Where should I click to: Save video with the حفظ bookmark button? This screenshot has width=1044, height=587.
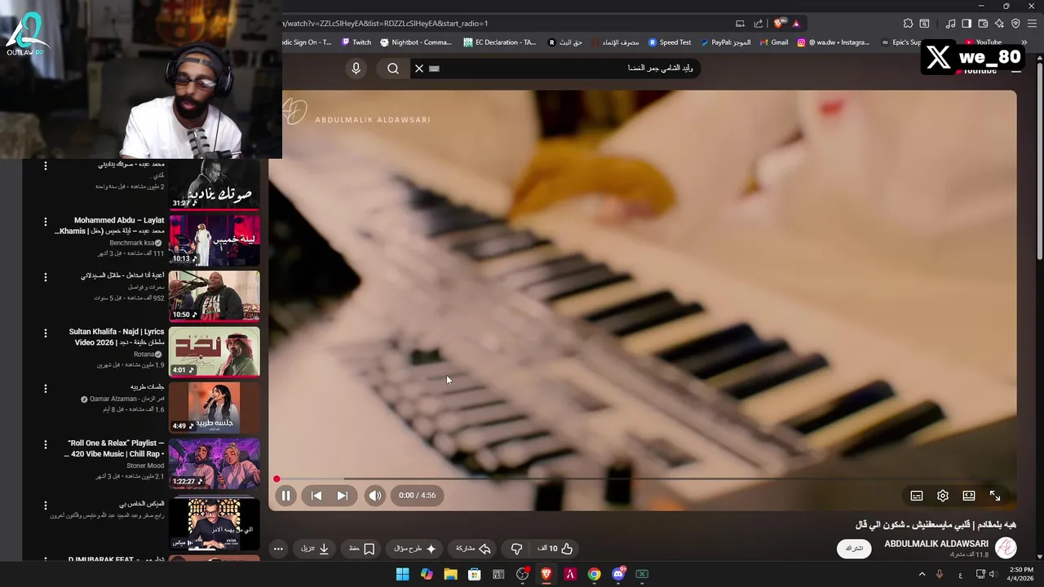tap(361, 549)
